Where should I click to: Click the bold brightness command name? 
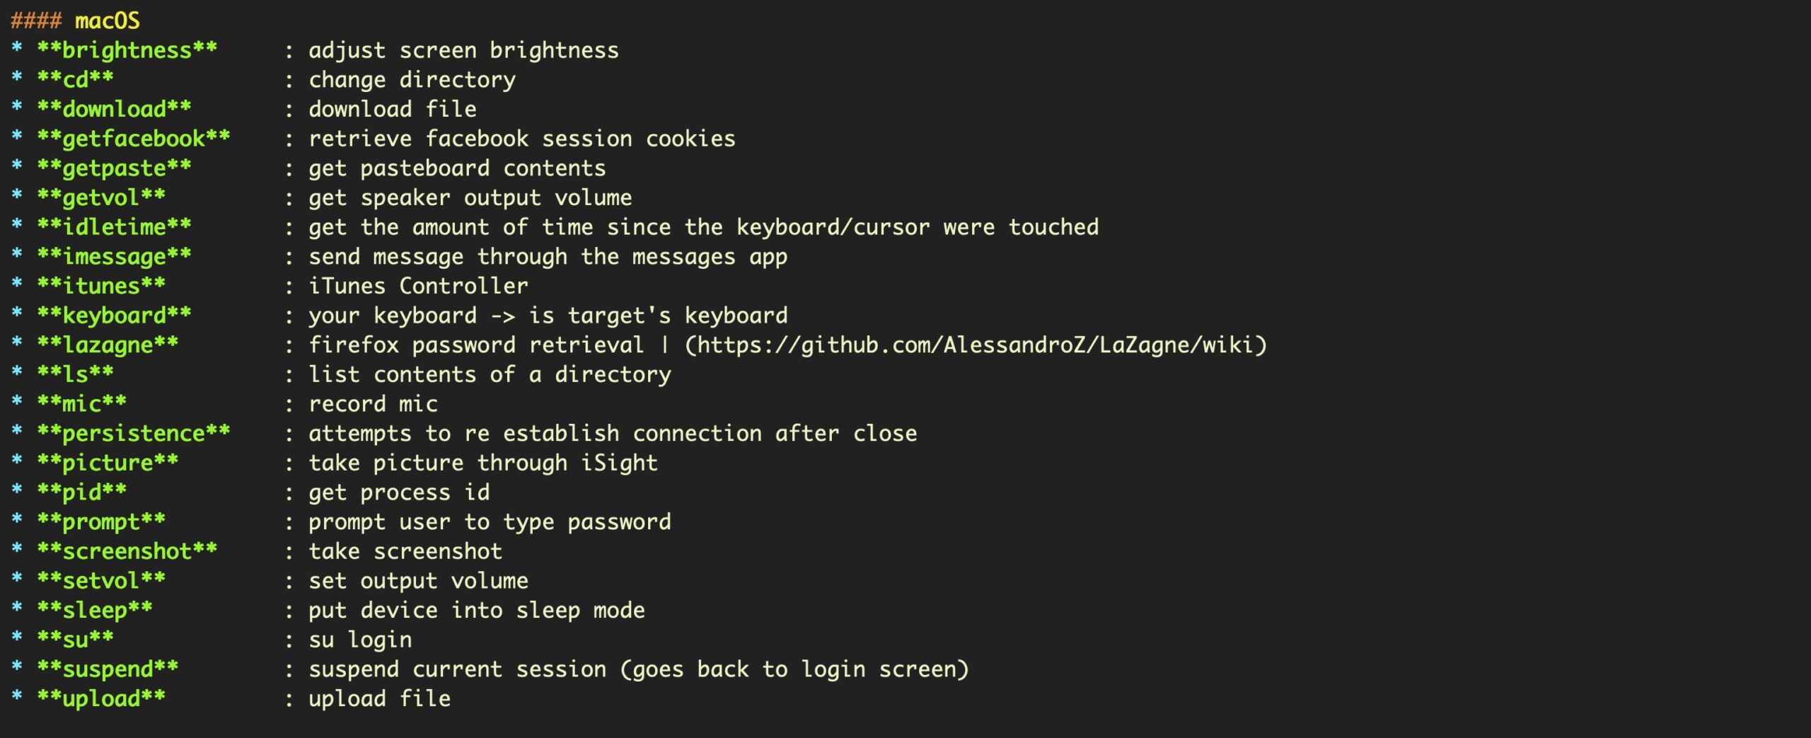click(x=127, y=50)
